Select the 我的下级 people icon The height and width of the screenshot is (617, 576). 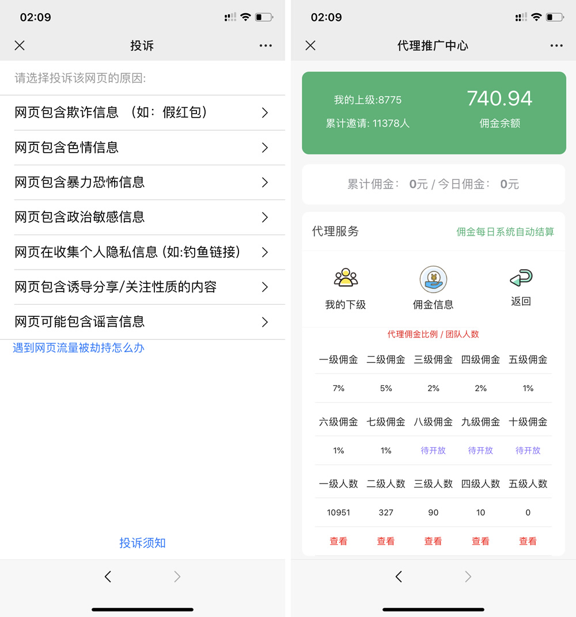point(346,277)
